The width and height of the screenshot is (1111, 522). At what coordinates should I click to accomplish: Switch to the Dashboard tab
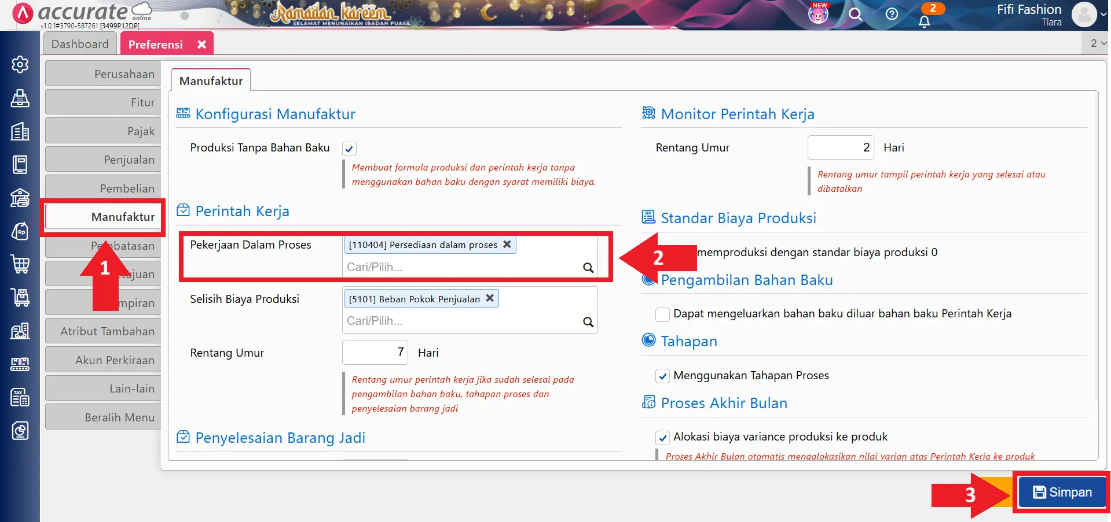tap(80, 43)
